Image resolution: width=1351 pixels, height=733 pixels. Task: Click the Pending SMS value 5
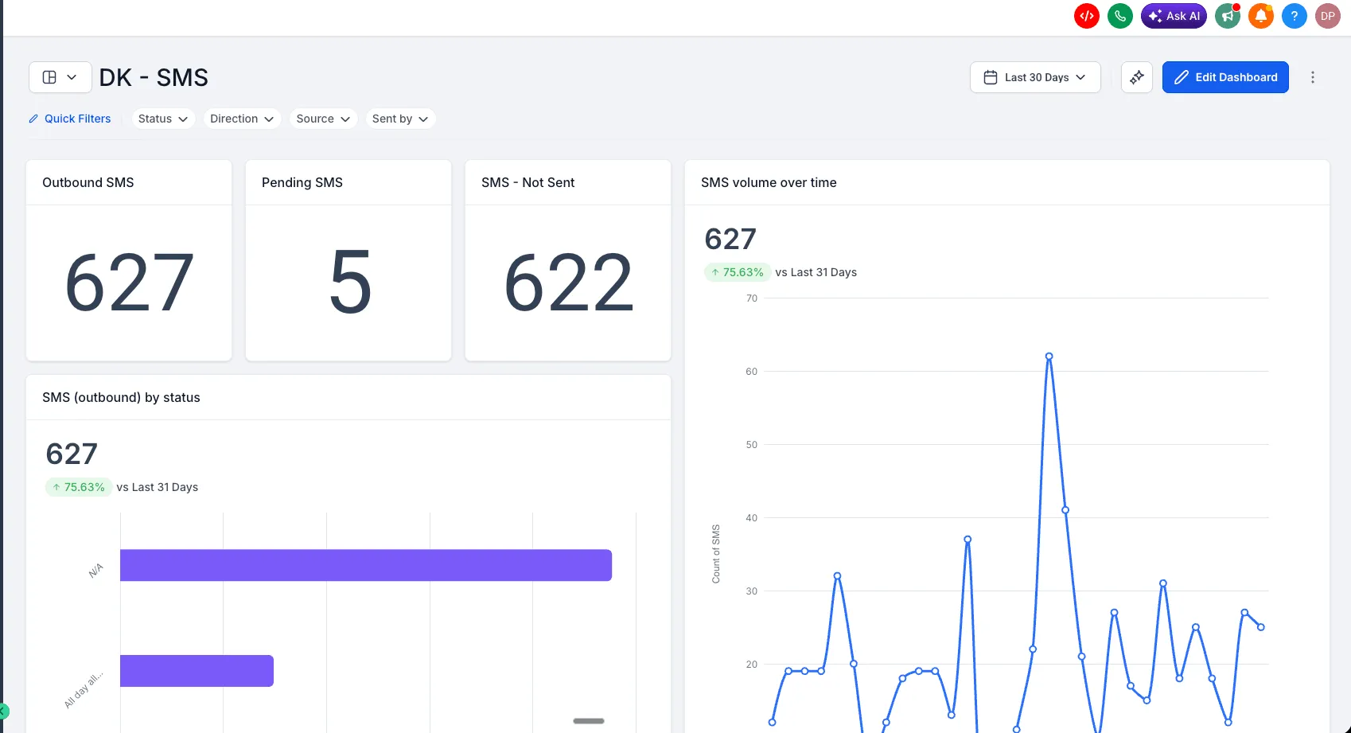click(x=349, y=283)
